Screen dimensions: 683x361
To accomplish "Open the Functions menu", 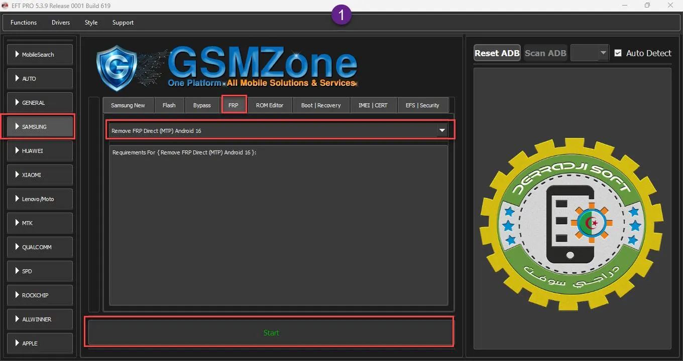I will (24, 23).
